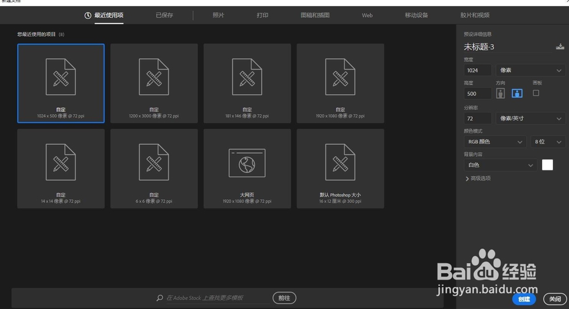Select the 181 x 146 像素 custom preset
This screenshot has height=309, width=569.
247,83
